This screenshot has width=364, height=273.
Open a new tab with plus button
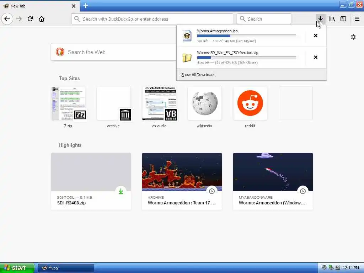(x=86, y=6)
